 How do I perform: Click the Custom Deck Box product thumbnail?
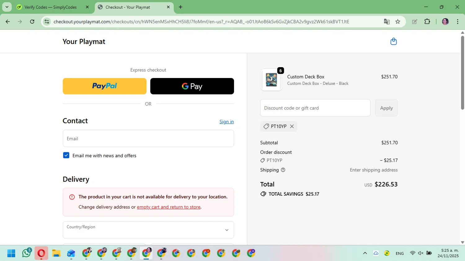point(271,80)
